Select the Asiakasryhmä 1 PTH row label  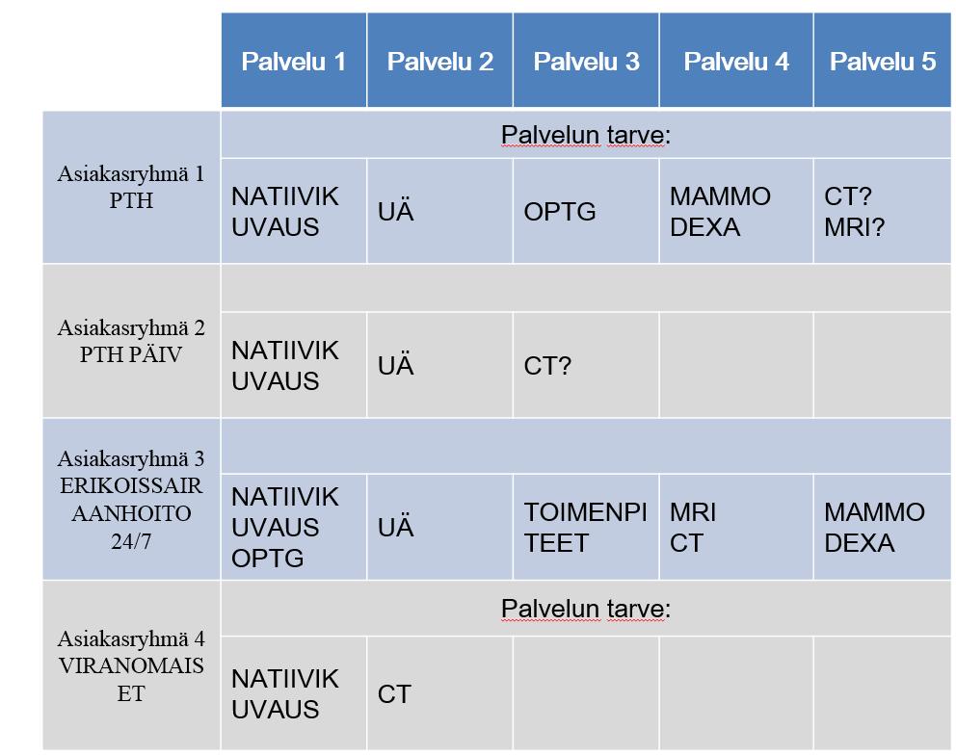point(131,187)
